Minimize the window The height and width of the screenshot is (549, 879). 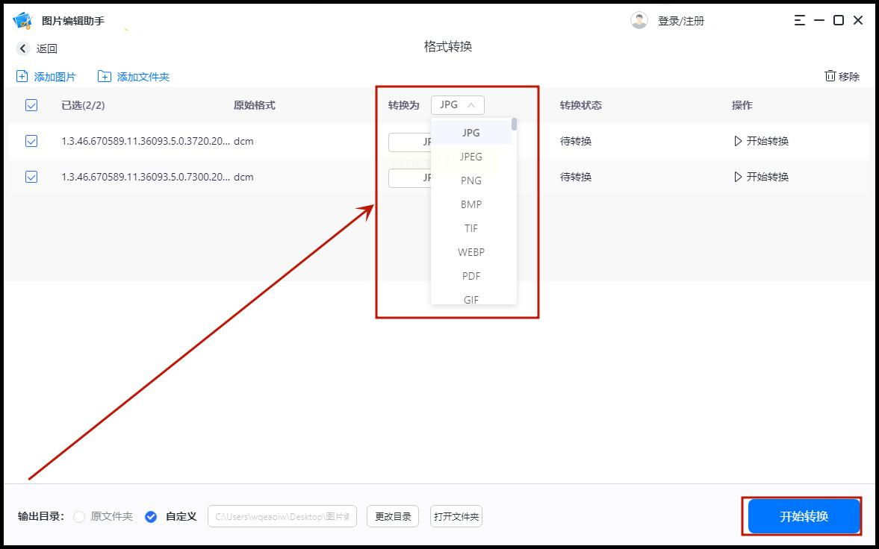point(819,21)
